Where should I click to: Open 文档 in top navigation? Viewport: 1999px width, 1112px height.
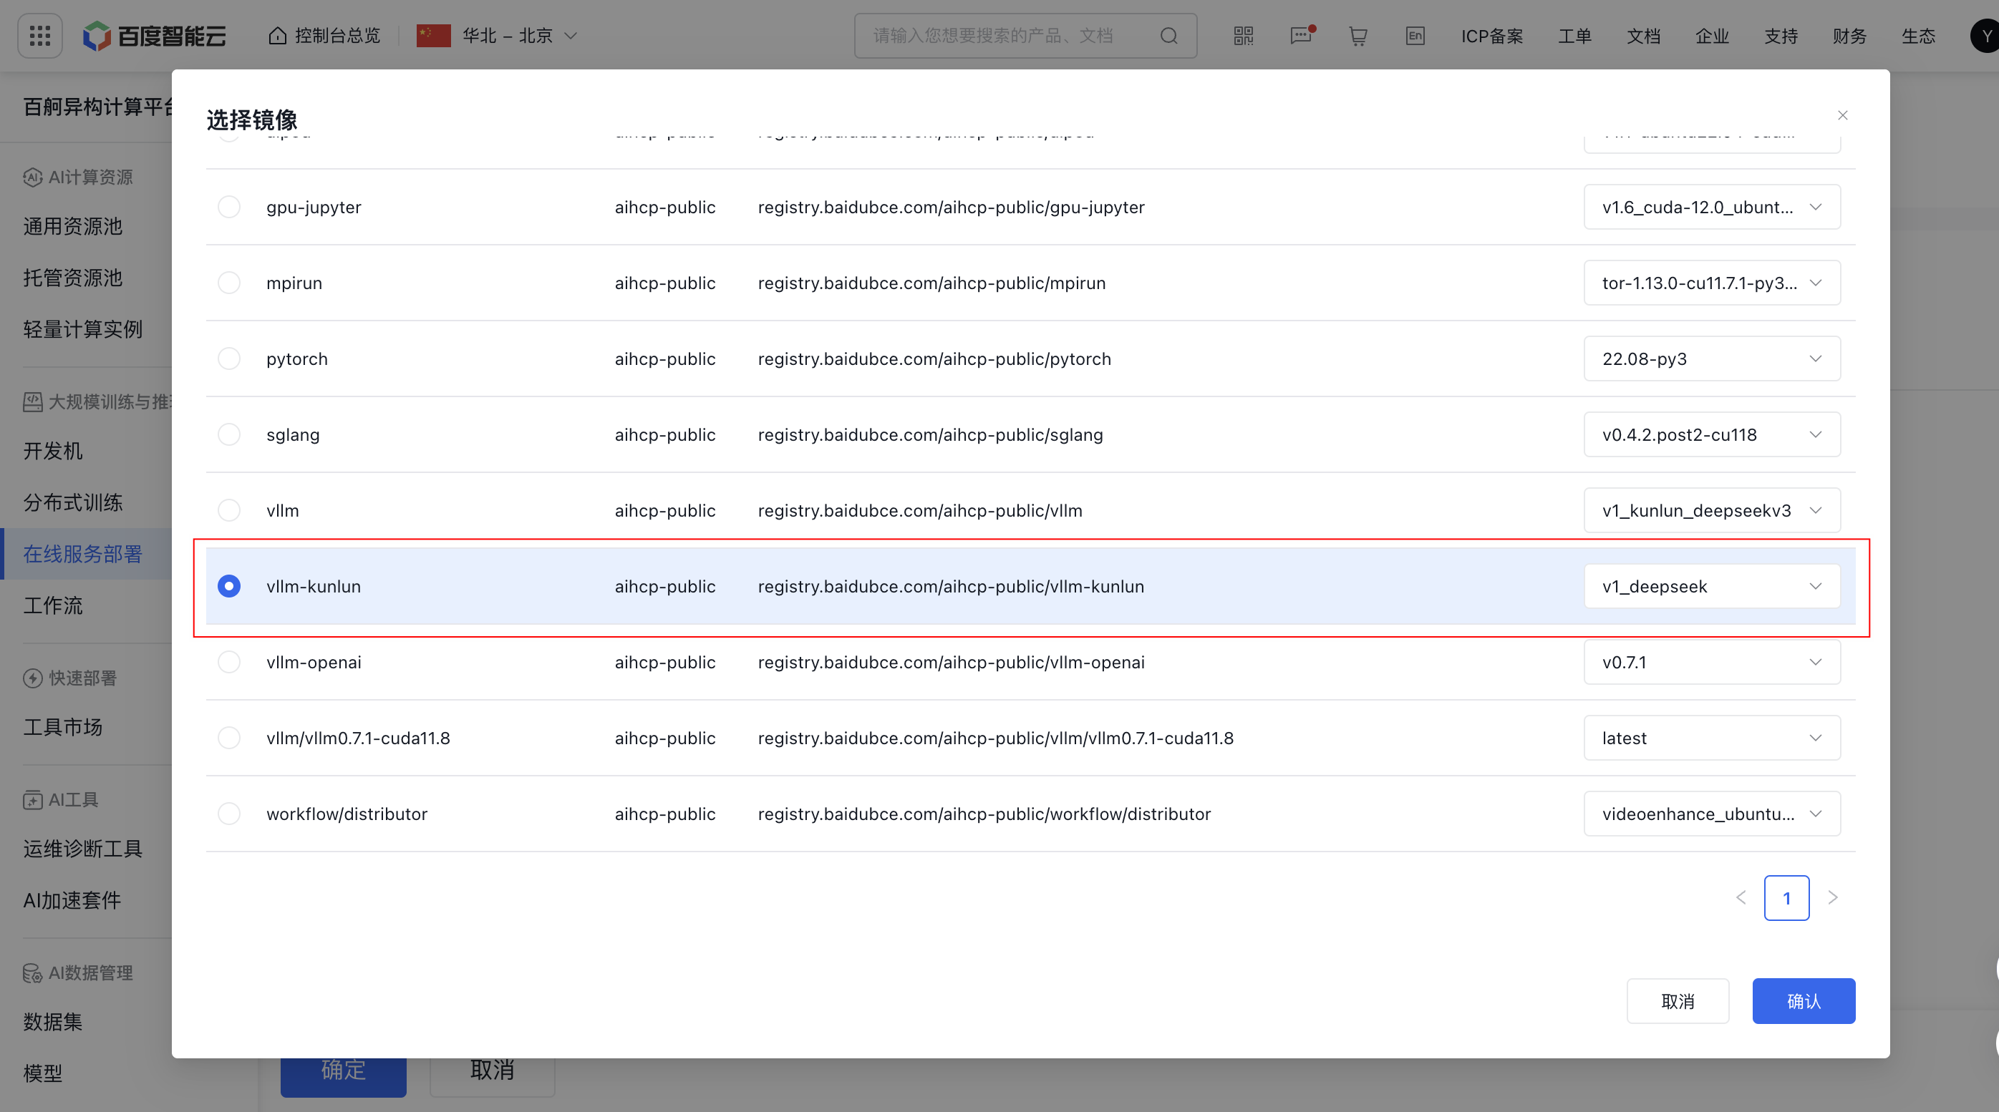click(x=1643, y=36)
